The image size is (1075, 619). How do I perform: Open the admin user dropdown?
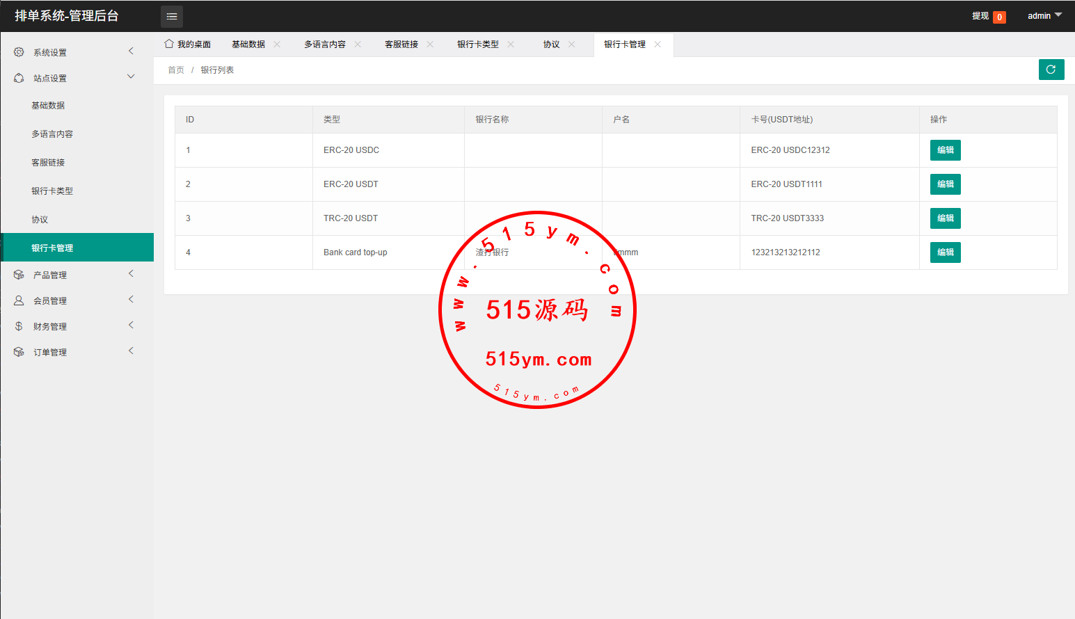pos(1044,16)
